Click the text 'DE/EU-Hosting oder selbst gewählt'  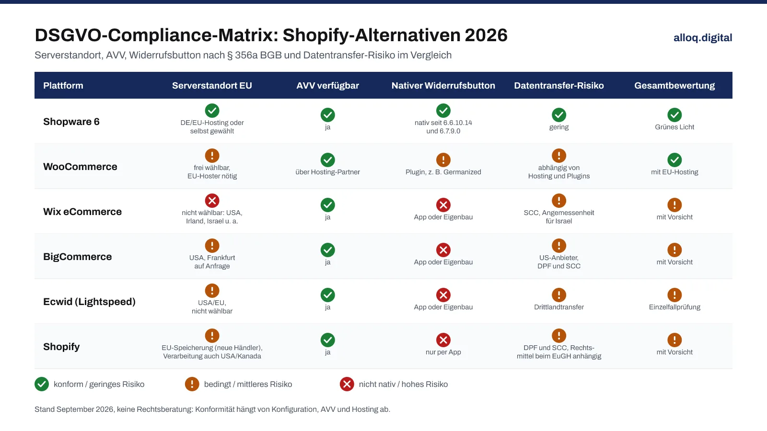click(x=212, y=127)
